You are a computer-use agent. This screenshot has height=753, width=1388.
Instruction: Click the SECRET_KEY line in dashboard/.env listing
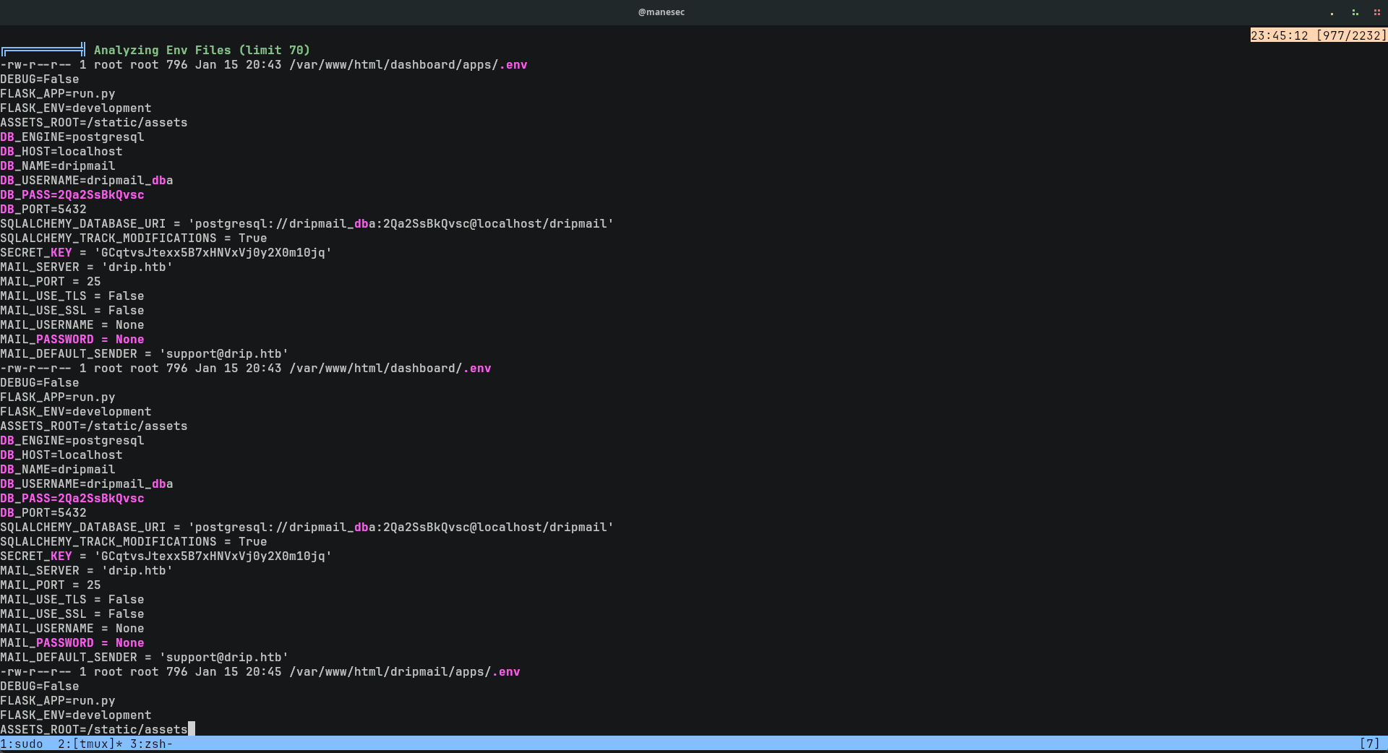pos(166,556)
